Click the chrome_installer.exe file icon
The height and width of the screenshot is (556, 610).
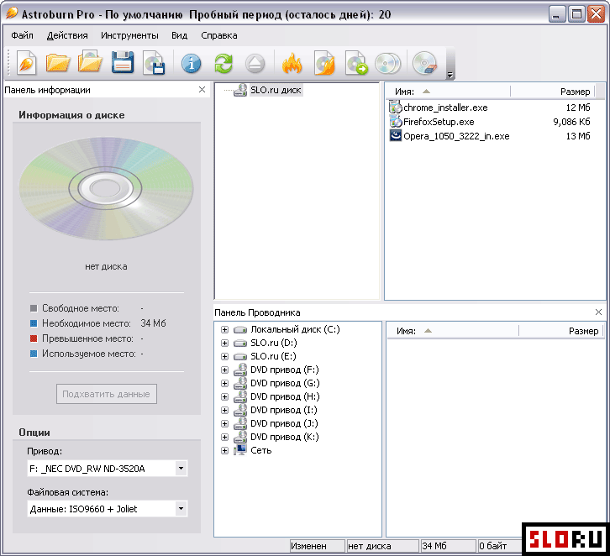(x=395, y=107)
